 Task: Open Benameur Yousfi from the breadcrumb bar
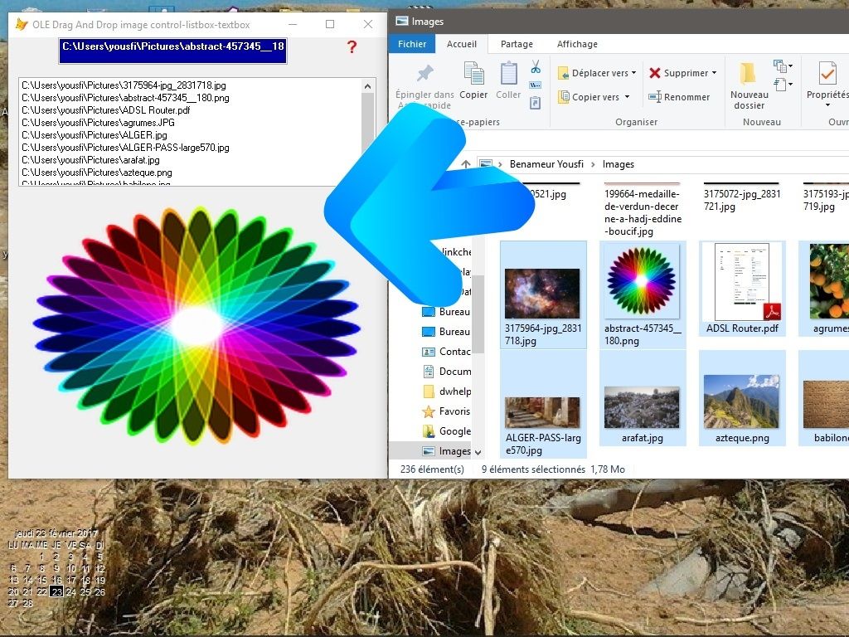[x=547, y=164]
